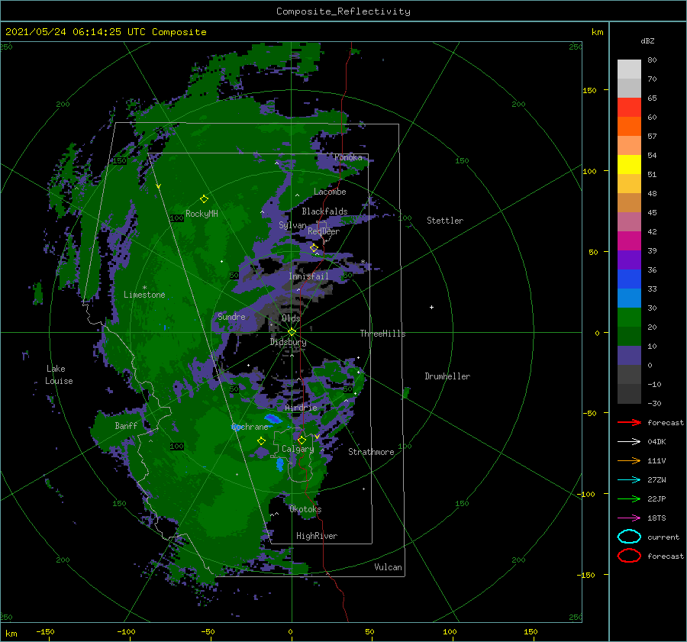
Task: Click the white plus marker north of Drumheller
Action: pyautogui.click(x=431, y=307)
